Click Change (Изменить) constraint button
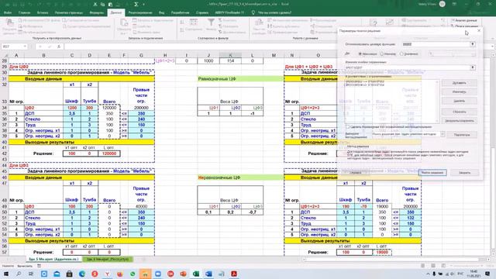The width and height of the screenshot is (496, 279). point(459,91)
